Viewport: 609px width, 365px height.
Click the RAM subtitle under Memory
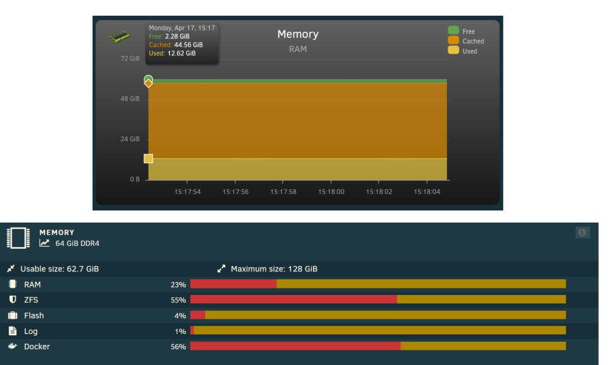tap(298, 49)
